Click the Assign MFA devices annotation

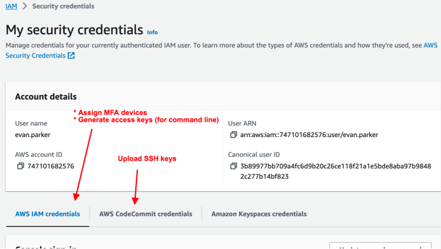[x=112, y=113]
